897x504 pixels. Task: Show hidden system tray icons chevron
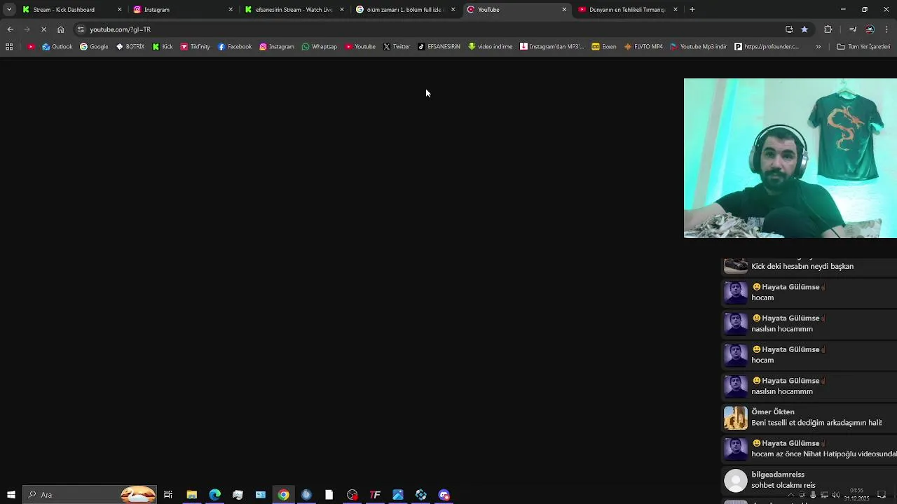tap(791, 495)
